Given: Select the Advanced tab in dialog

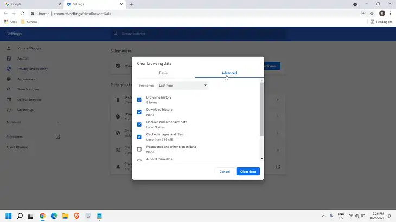Looking at the screenshot, I should coord(229,73).
